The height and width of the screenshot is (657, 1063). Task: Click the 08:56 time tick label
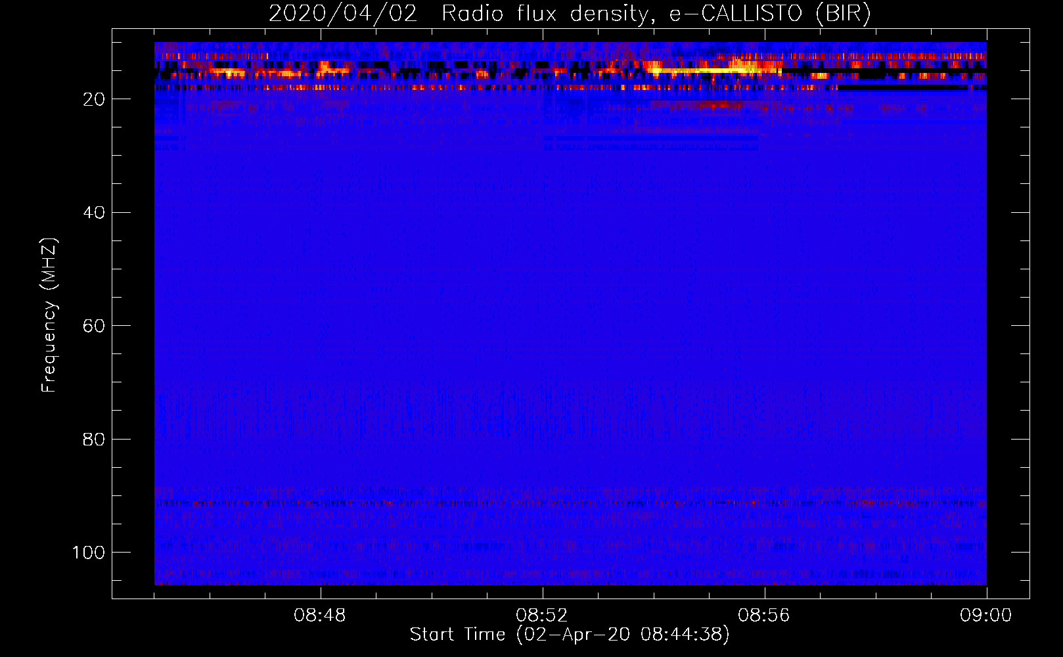(x=764, y=616)
